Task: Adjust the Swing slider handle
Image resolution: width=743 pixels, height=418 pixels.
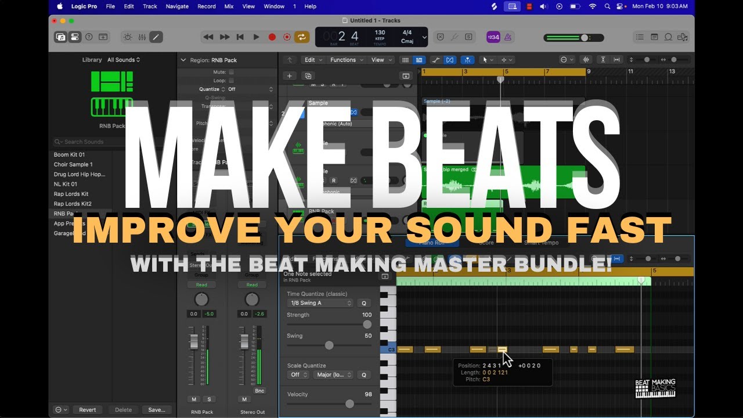Action: point(329,345)
